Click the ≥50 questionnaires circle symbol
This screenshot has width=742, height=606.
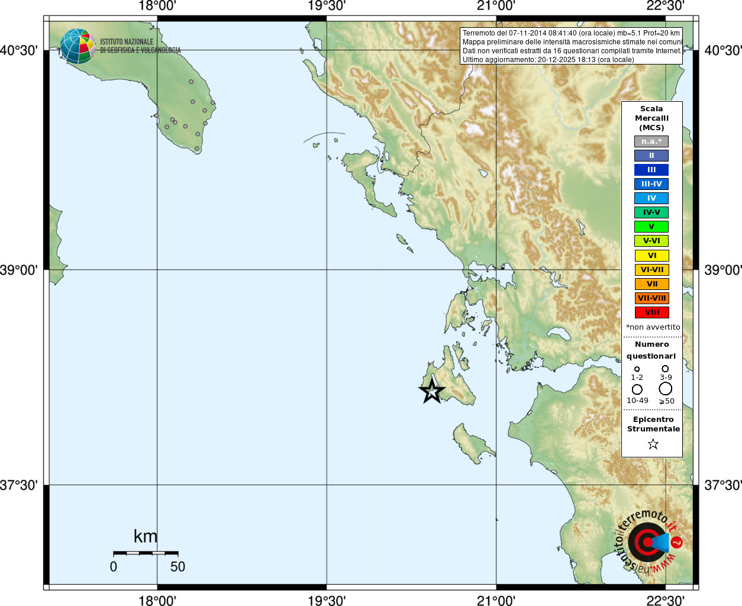(666, 389)
